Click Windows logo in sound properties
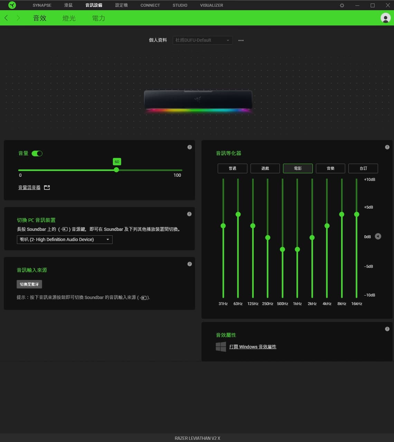 tap(221, 347)
